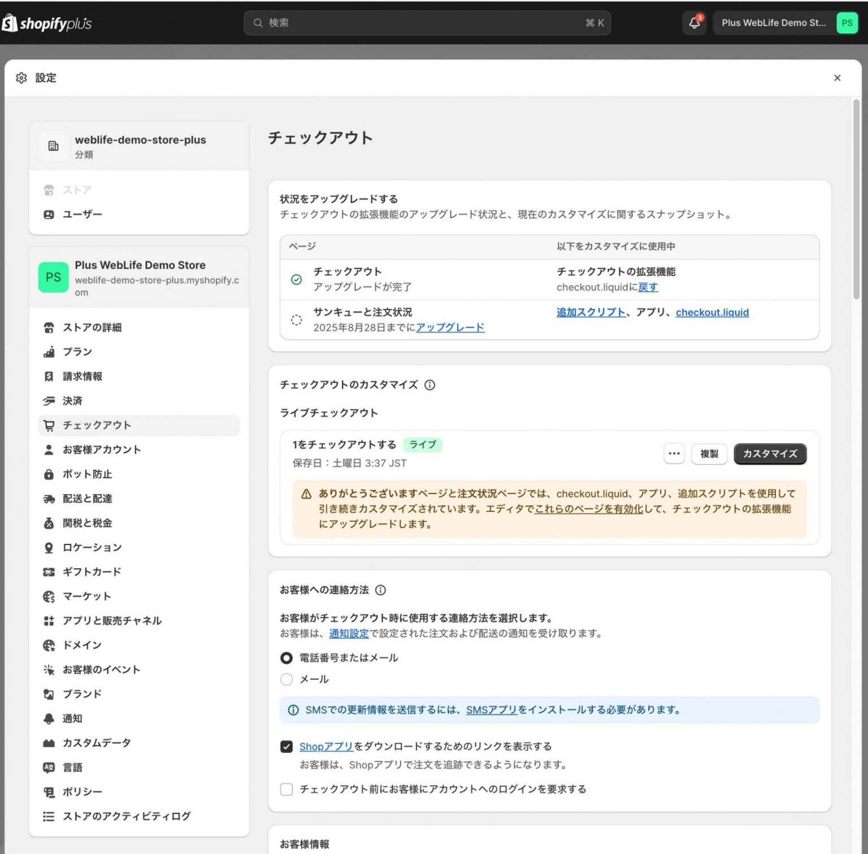Open the settings gear icon
Image resolution: width=868 pixels, height=854 pixels.
coord(21,78)
